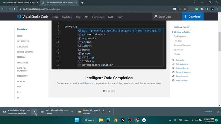Open the Extensions puzzle icon
This screenshot has width=221, height=124.
pyautogui.click(x=202, y=9)
